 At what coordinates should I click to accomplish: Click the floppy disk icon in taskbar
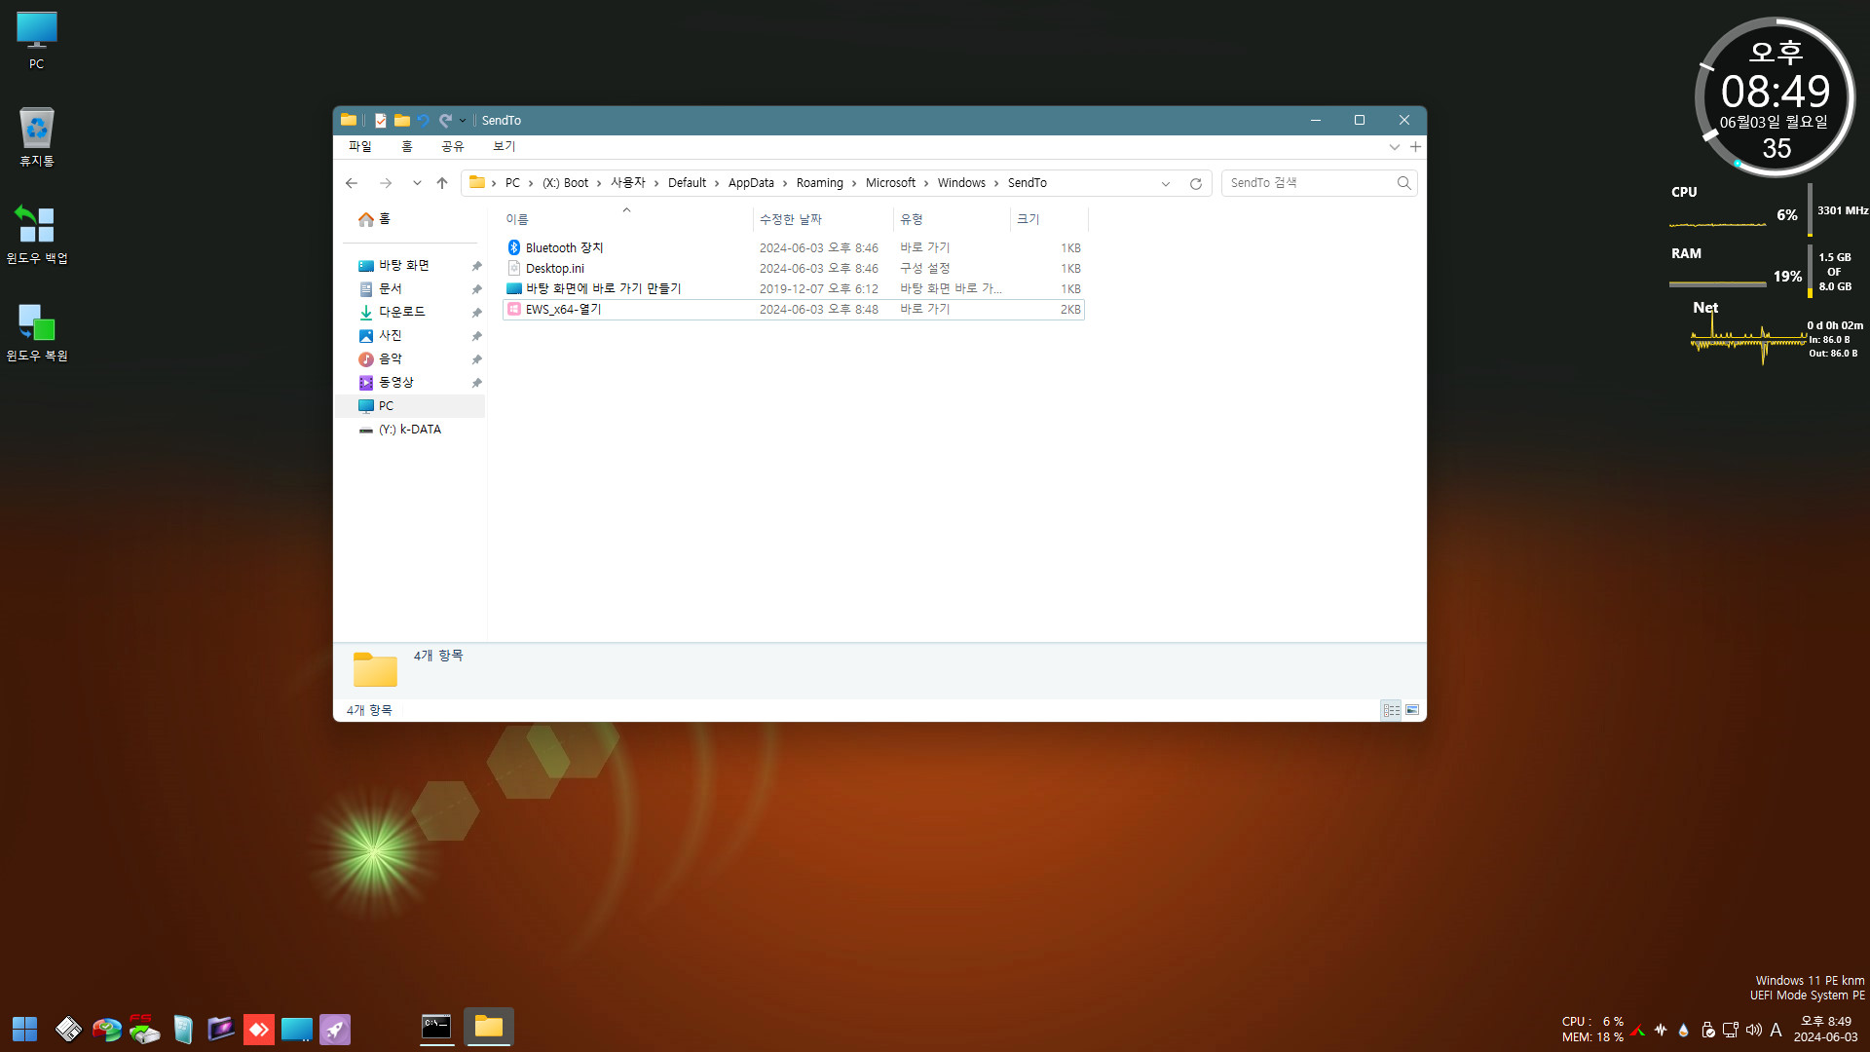[68, 1029]
